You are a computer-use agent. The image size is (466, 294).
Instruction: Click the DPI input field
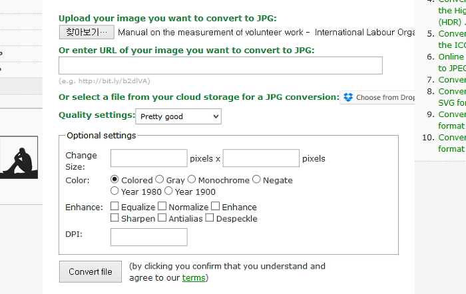point(149,237)
